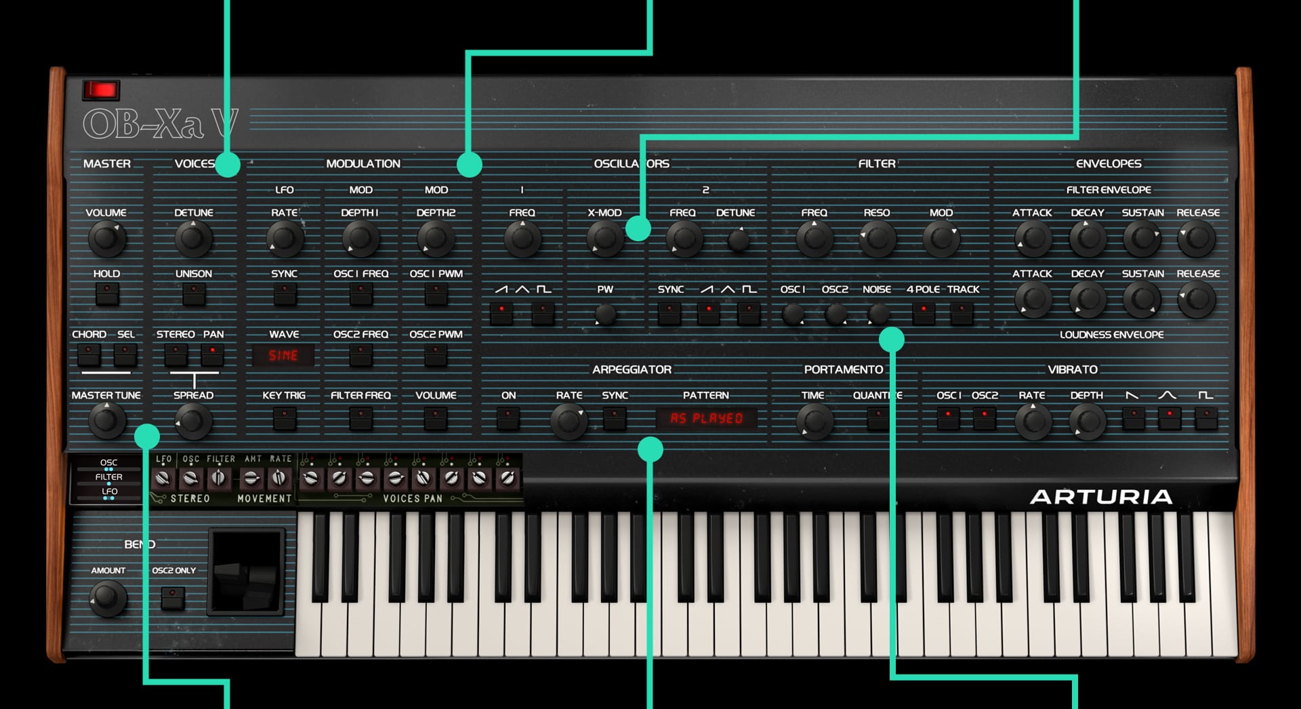Choose the descending saw vibrato shape
This screenshot has height=709, width=1301.
click(x=1133, y=418)
